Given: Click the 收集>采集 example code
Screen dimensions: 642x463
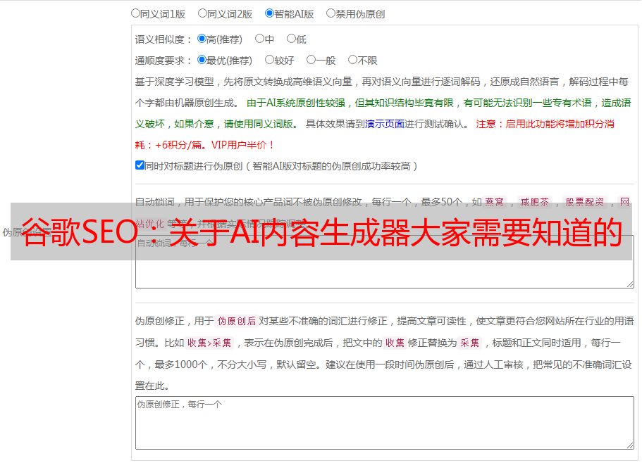Looking at the screenshot, I should 209,343.
